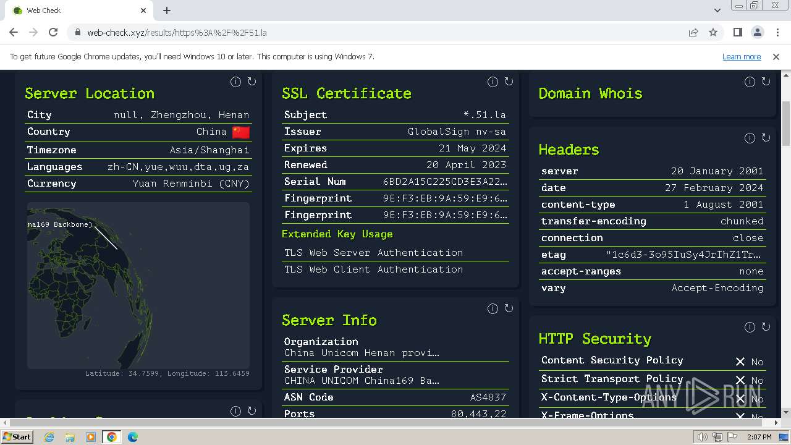Viewport: 791px width, 445px height.
Task: Open info icon on HTTP Security card
Action: coord(750,327)
